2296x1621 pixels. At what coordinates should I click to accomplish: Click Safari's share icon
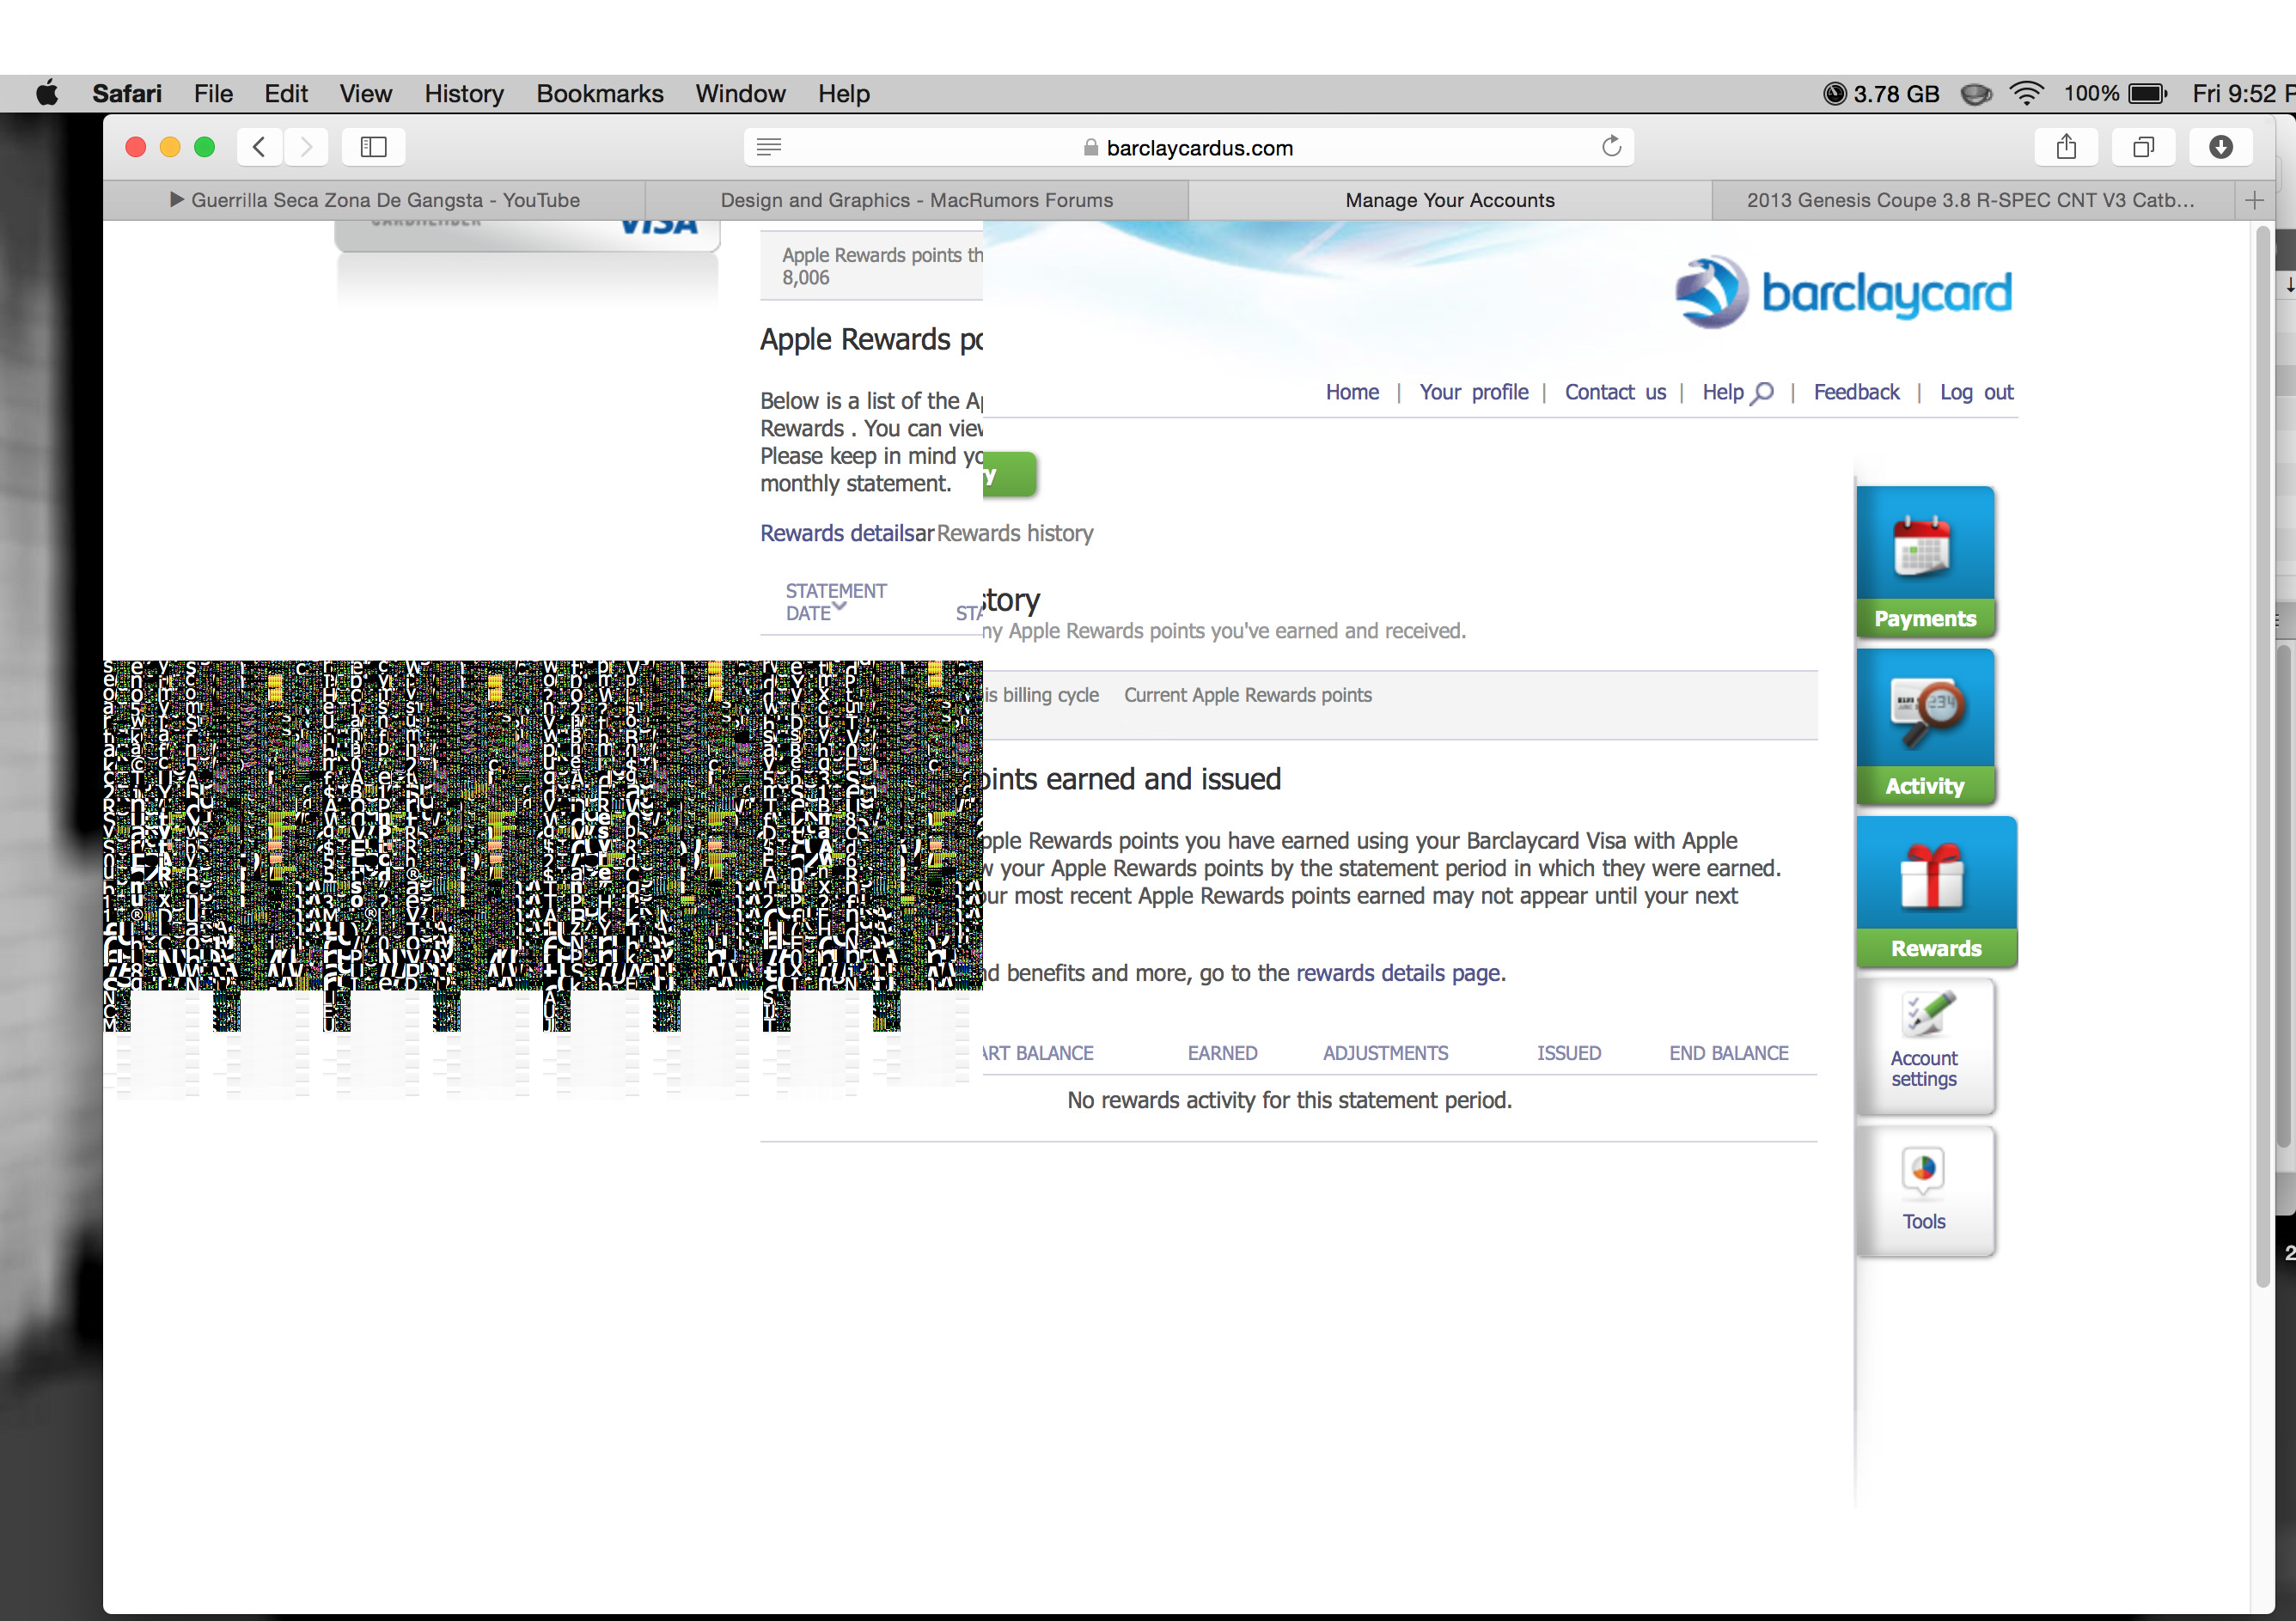[x=2066, y=147]
